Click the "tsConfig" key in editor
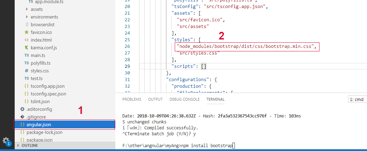 [x=185, y=7]
